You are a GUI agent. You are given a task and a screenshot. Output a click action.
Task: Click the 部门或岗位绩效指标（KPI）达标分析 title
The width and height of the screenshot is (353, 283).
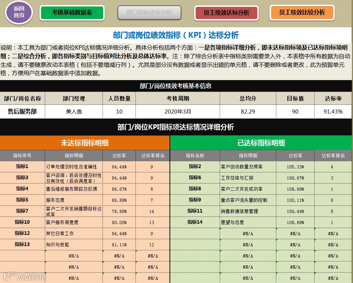pyautogui.click(x=176, y=35)
